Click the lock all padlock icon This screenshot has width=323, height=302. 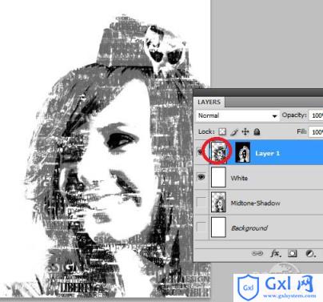257,131
